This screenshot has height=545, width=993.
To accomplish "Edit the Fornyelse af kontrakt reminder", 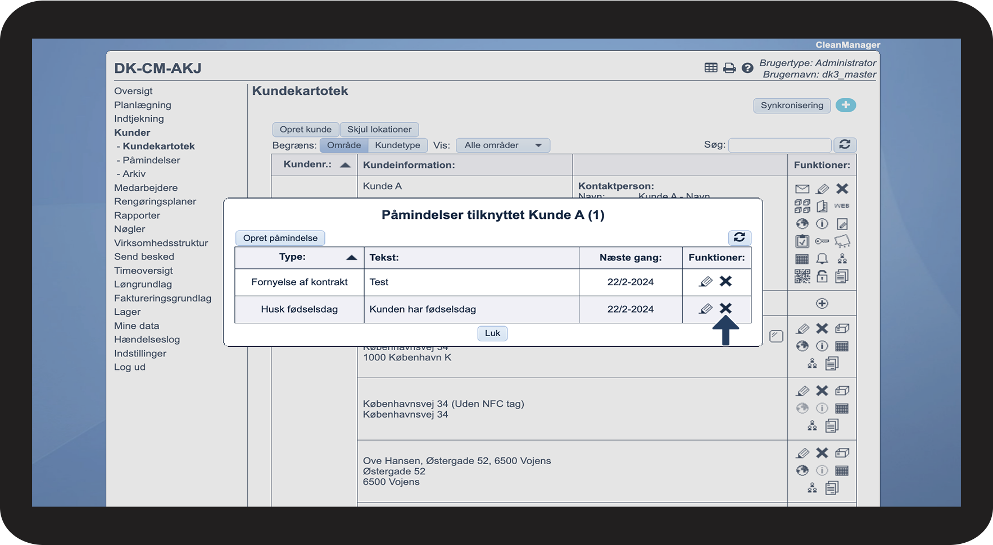I will [x=705, y=281].
